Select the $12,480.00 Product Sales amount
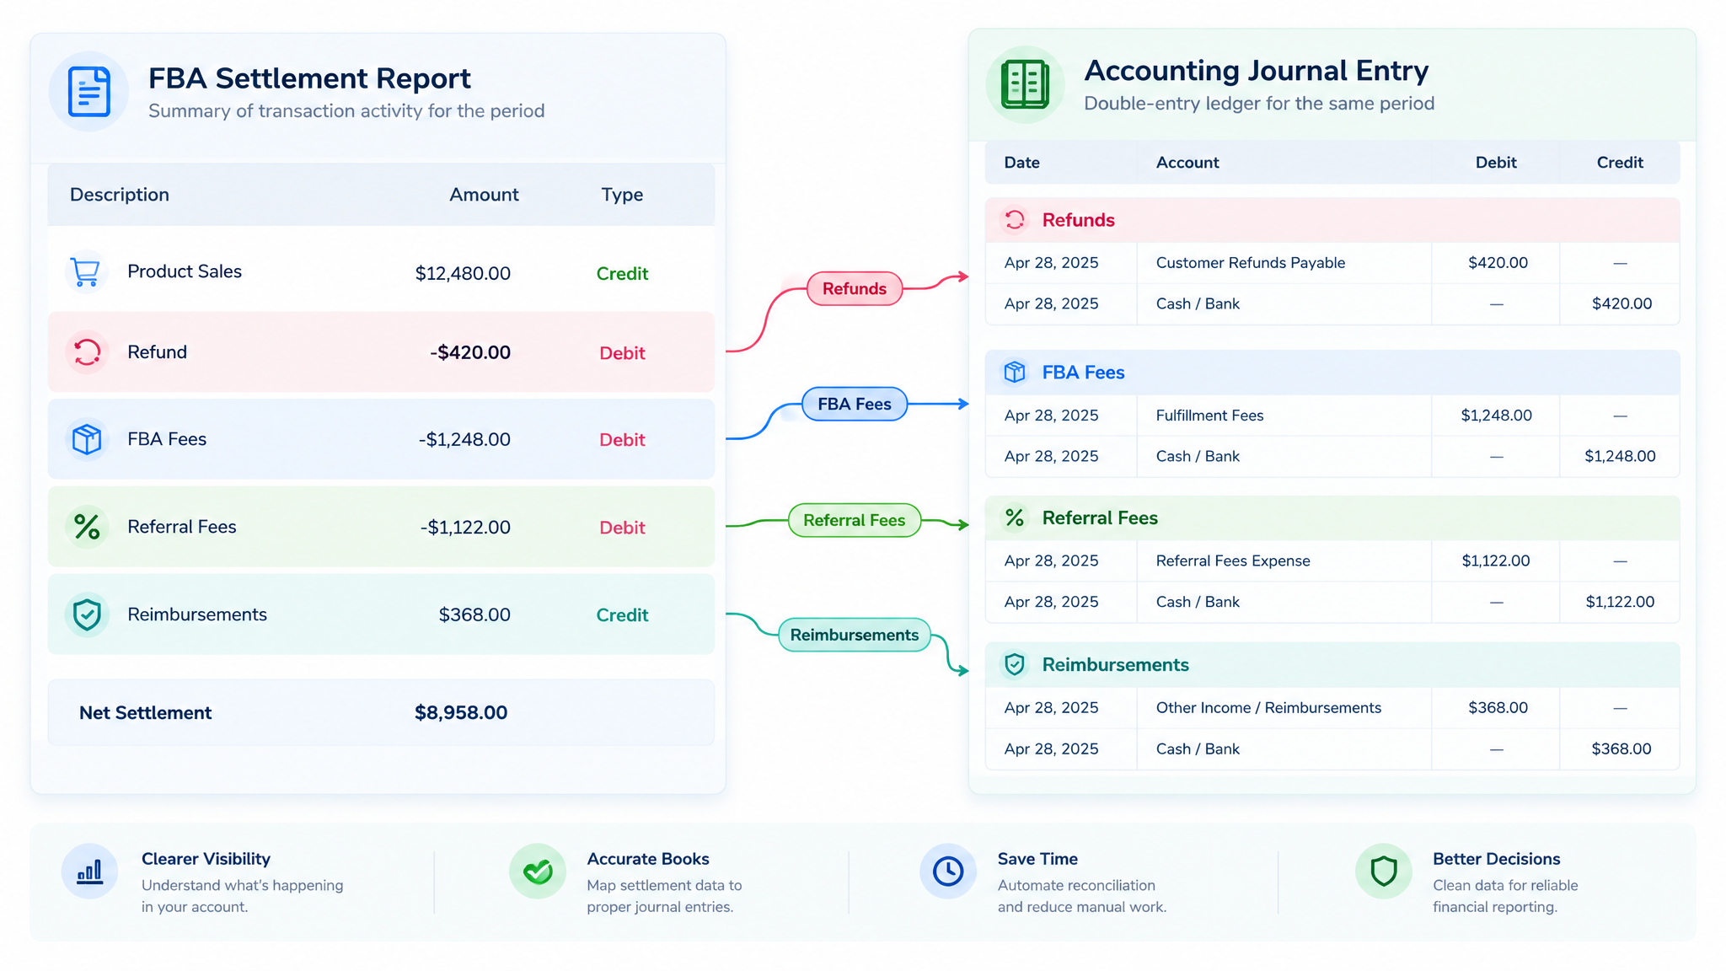The width and height of the screenshot is (1726, 971). (463, 273)
